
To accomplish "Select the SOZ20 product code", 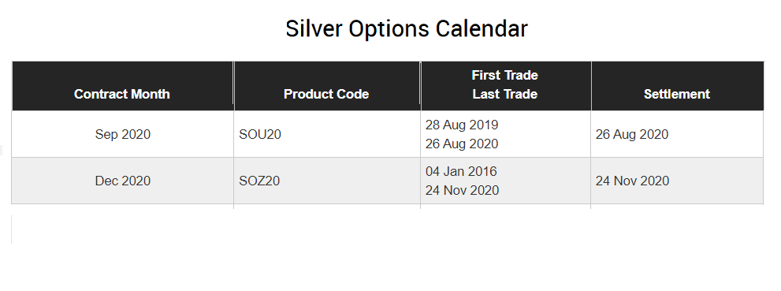I will (259, 181).
